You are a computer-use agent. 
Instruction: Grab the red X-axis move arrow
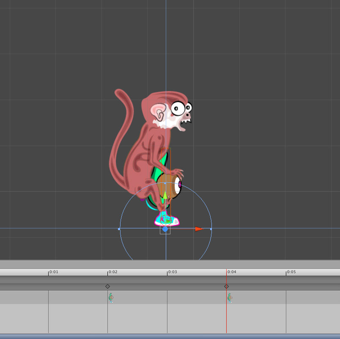pos(199,229)
